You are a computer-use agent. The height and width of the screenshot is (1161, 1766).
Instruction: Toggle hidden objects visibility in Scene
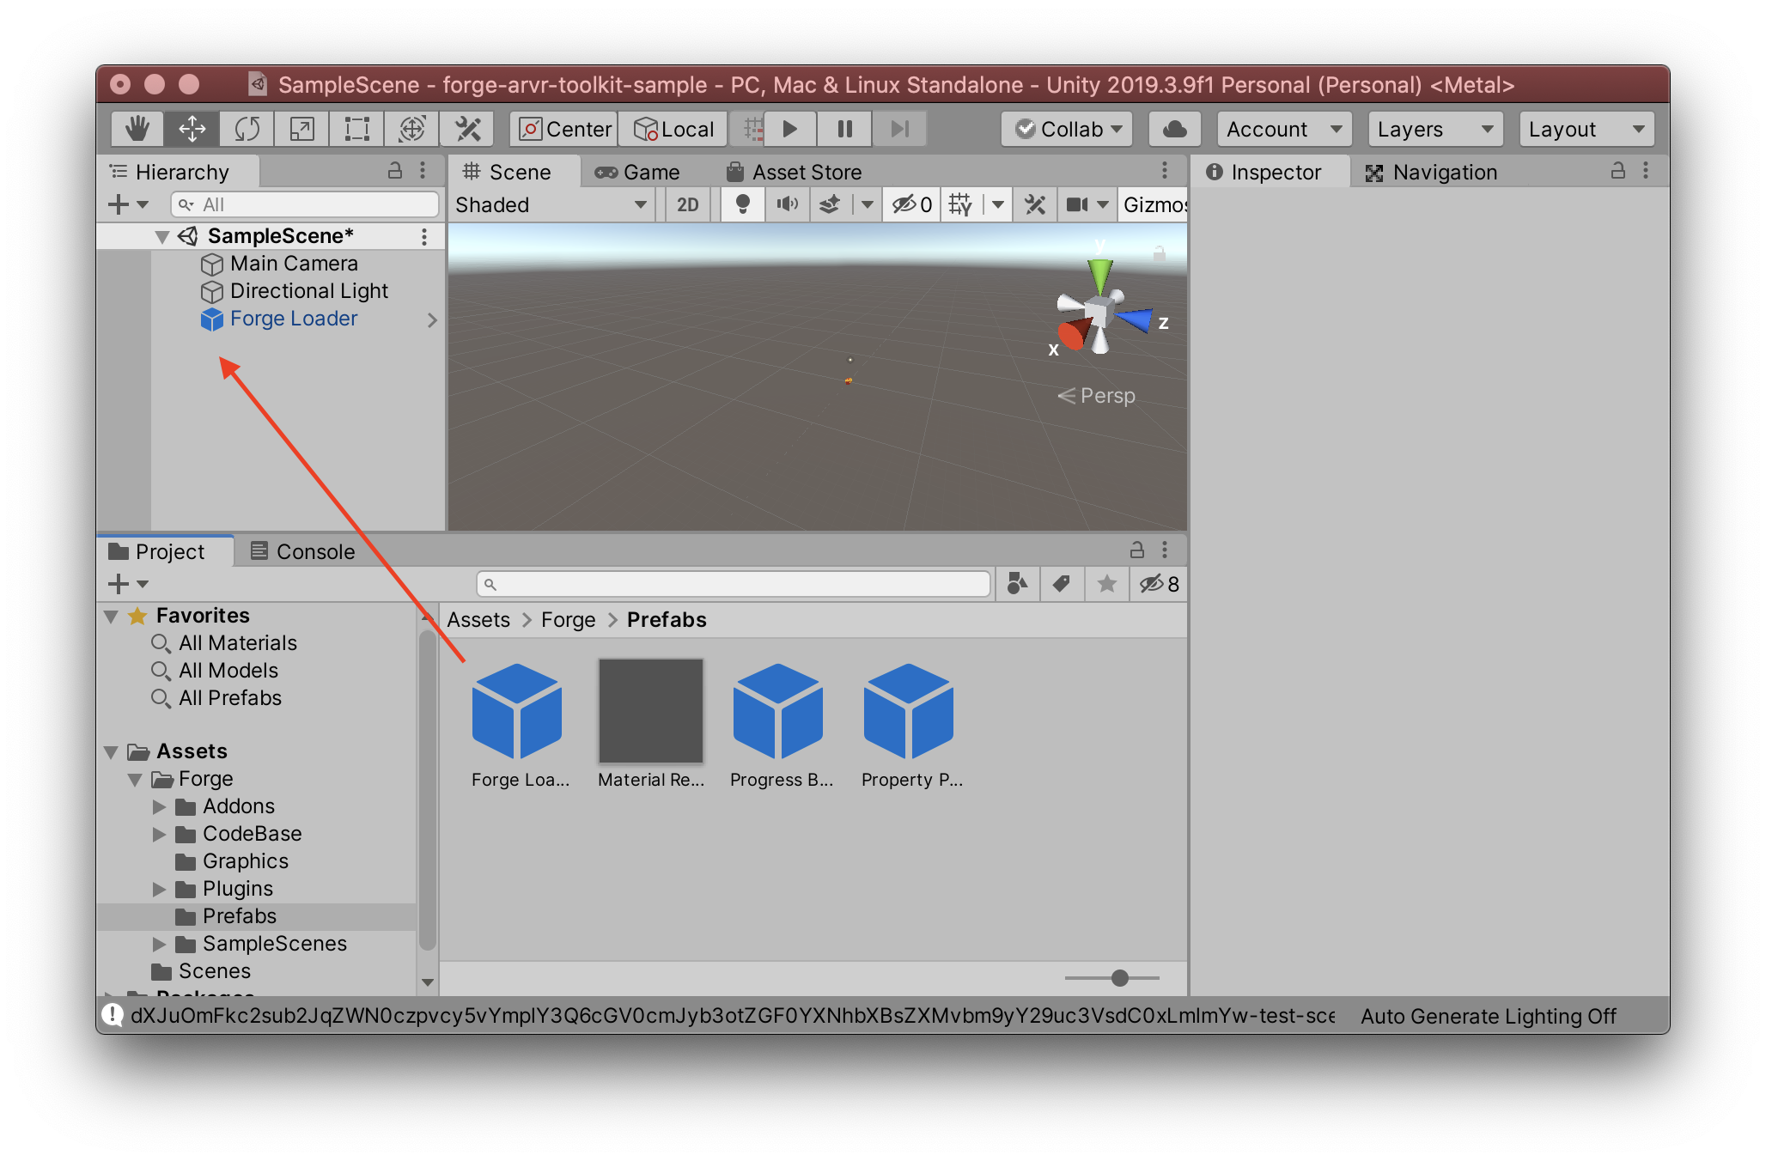click(911, 204)
